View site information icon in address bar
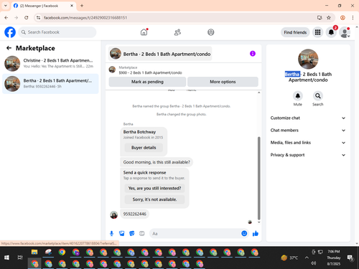359x269 pixels. (x=38, y=17)
